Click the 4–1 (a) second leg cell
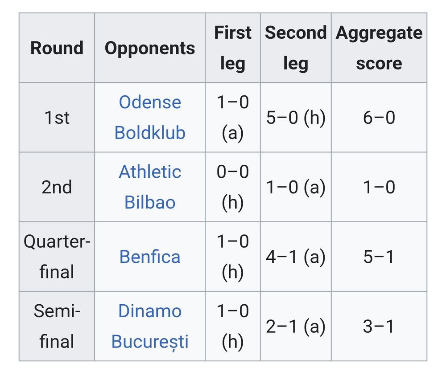 tap(296, 257)
